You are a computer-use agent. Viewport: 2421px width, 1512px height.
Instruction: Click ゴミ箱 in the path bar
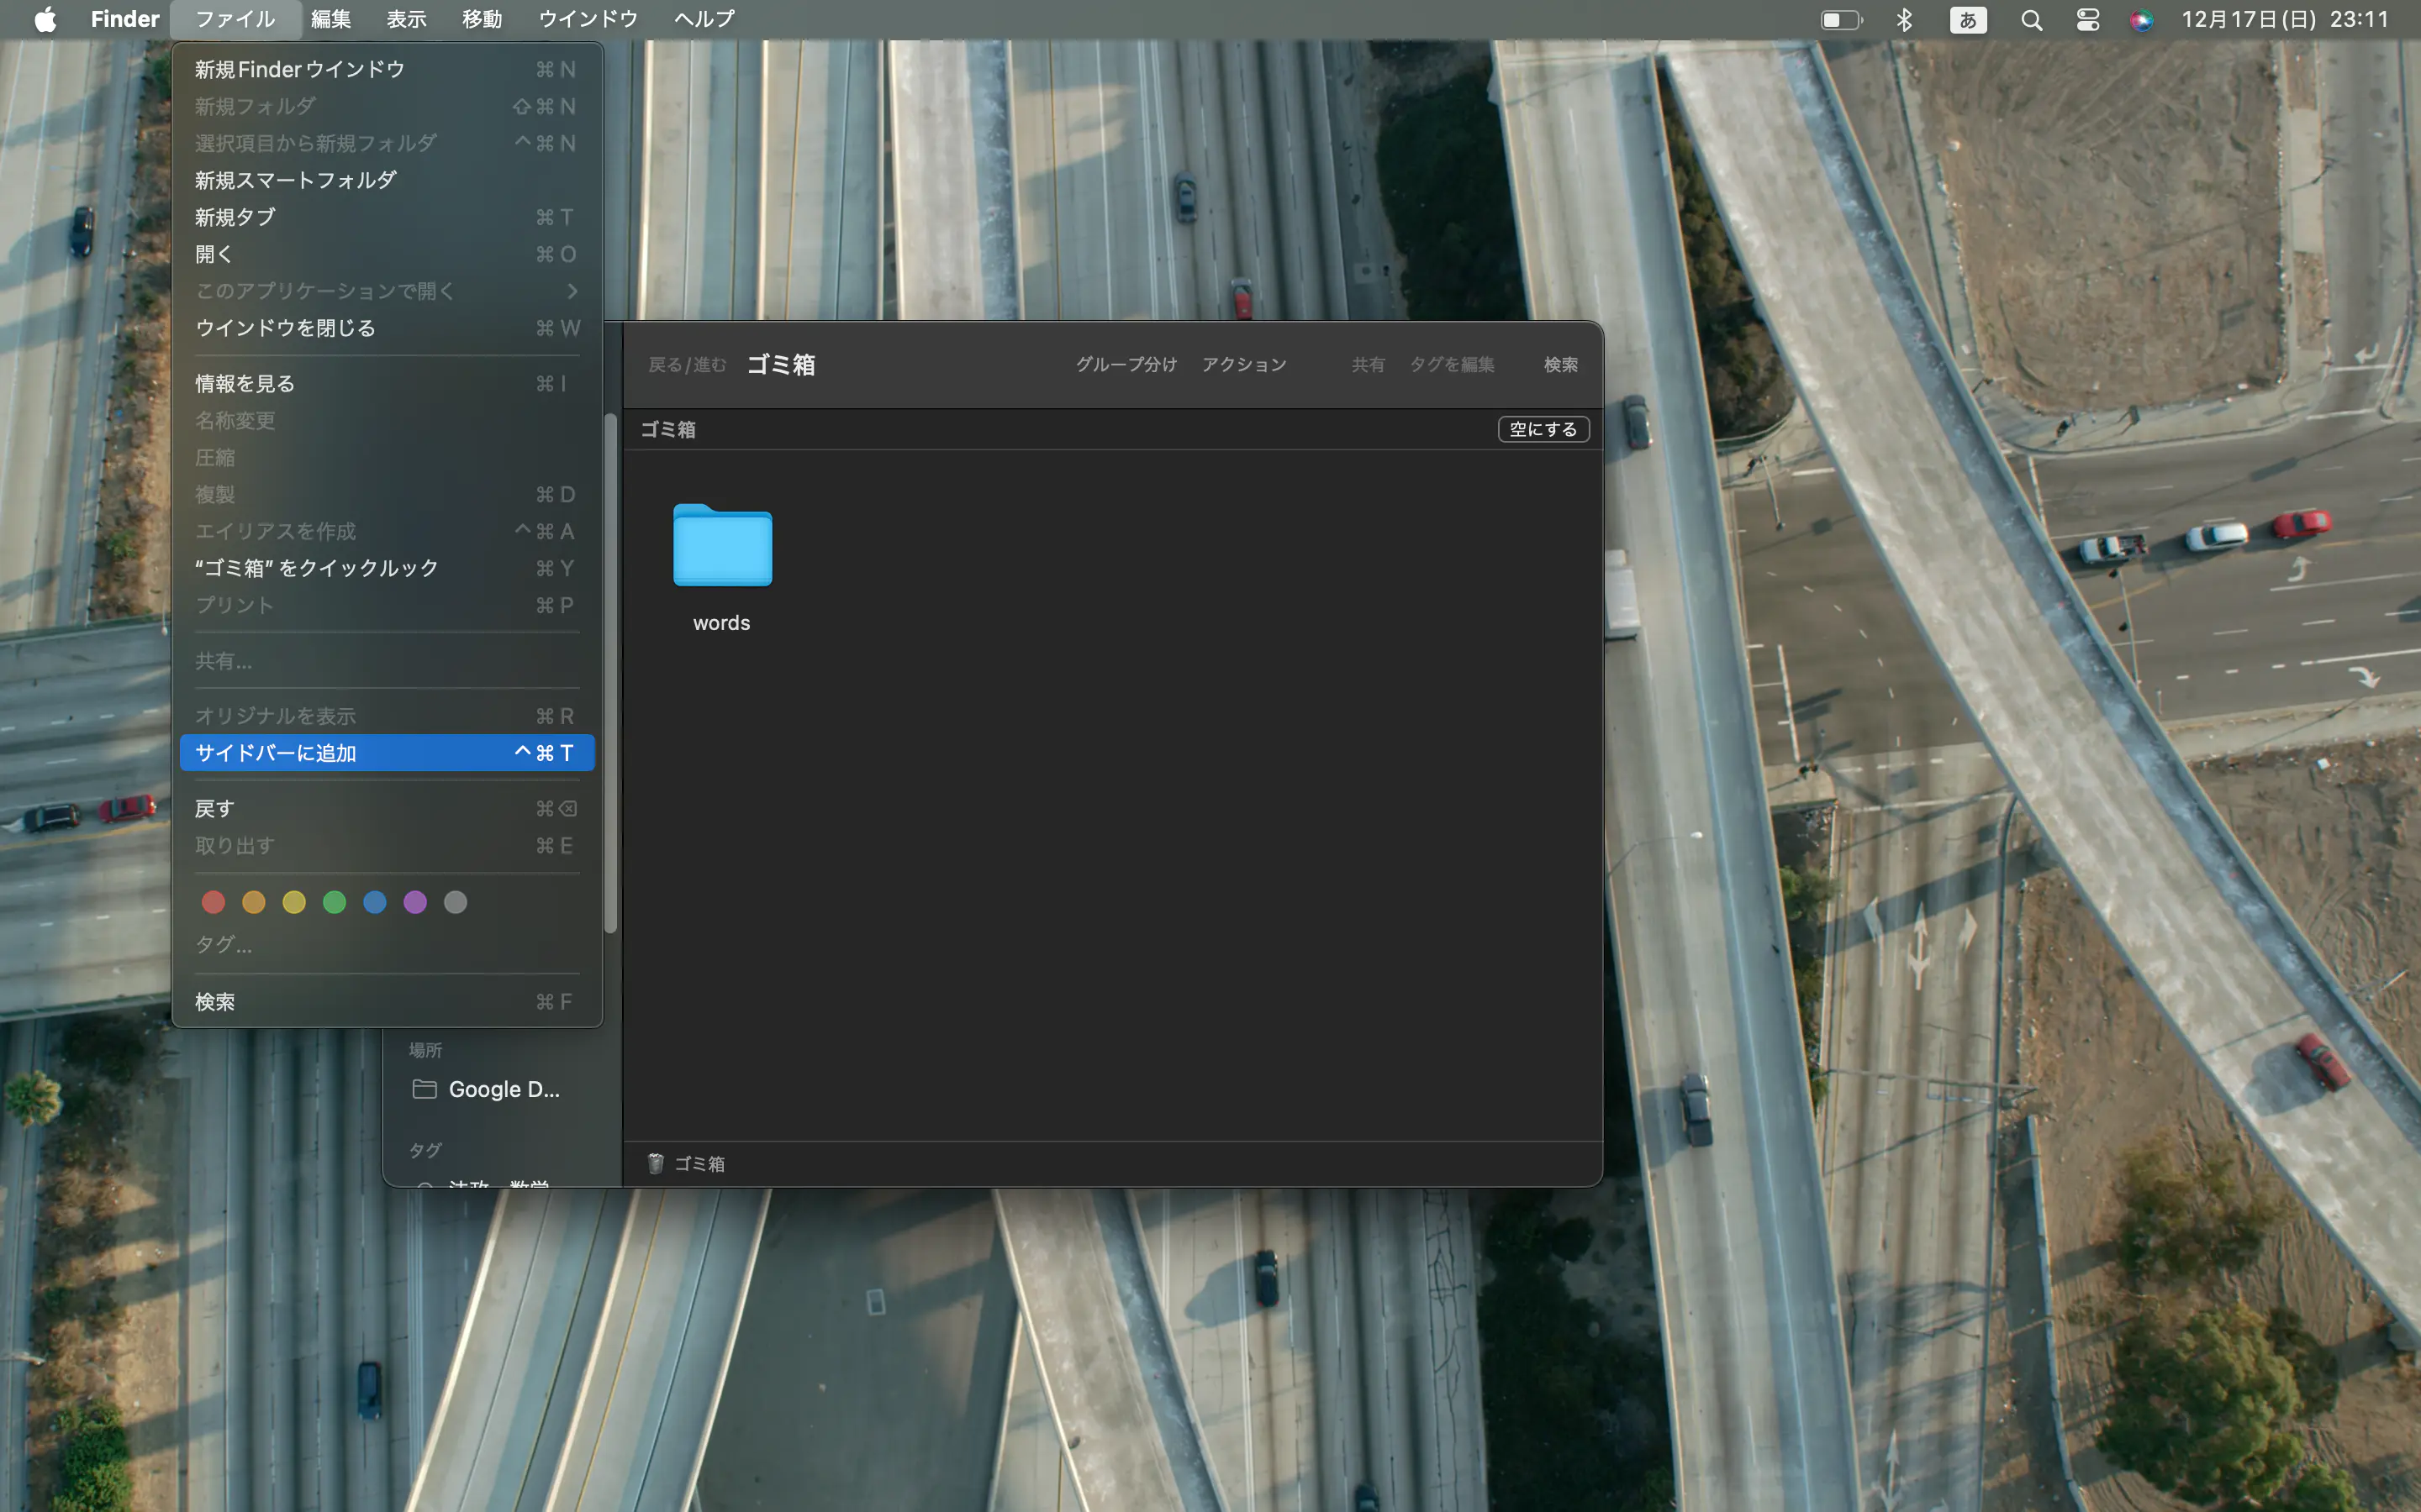[699, 1163]
